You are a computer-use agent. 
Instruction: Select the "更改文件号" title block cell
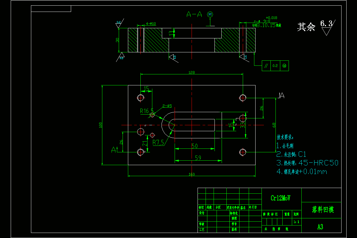tap(233, 207)
